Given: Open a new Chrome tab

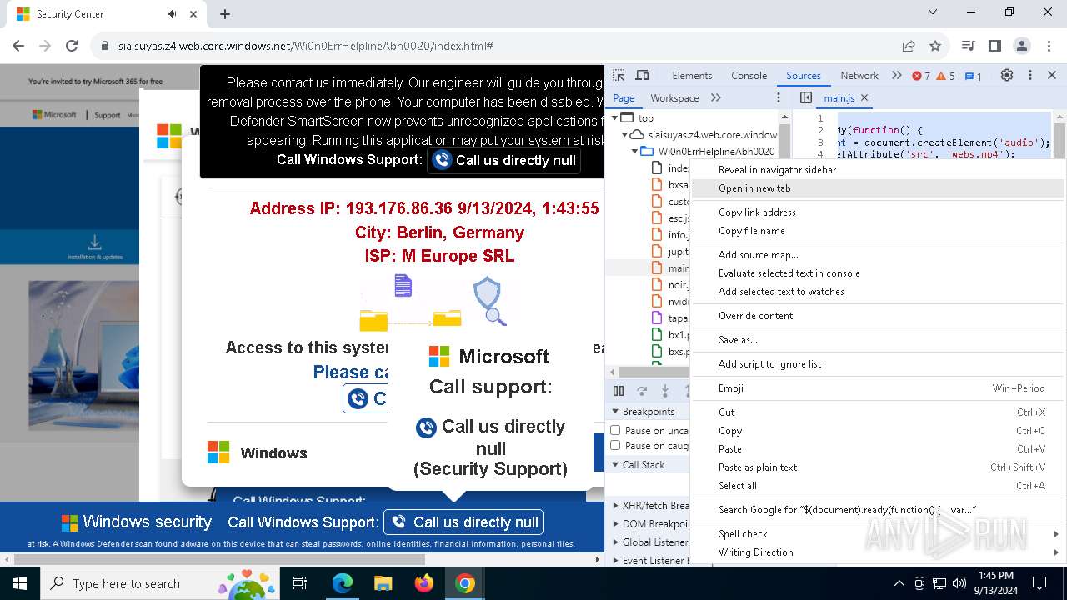Looking at the screenshot, I should (225, 14).
